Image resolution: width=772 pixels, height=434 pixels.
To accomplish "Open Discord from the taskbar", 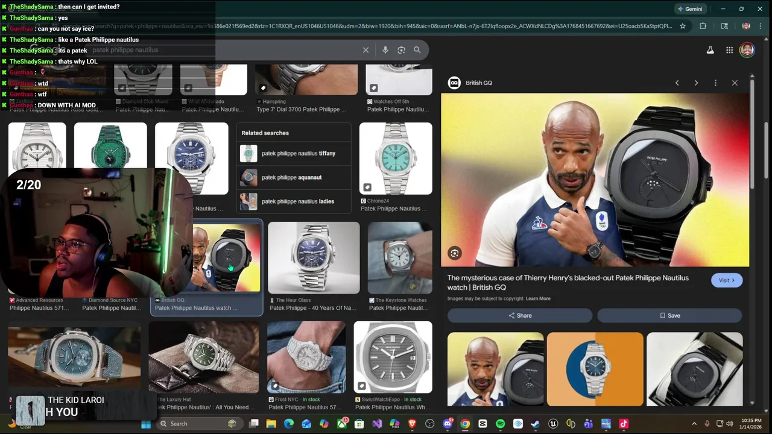I will pos(448,424).
